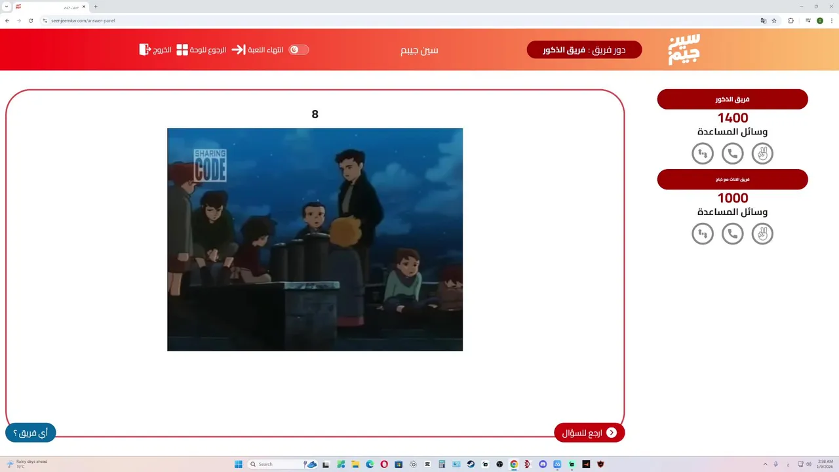
Task: Close the سين جيم browser tab
Action: (x=84, y=7)
